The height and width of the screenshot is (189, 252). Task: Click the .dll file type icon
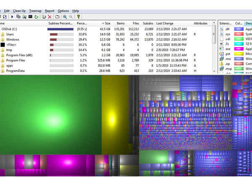click(x=222, y=29)
